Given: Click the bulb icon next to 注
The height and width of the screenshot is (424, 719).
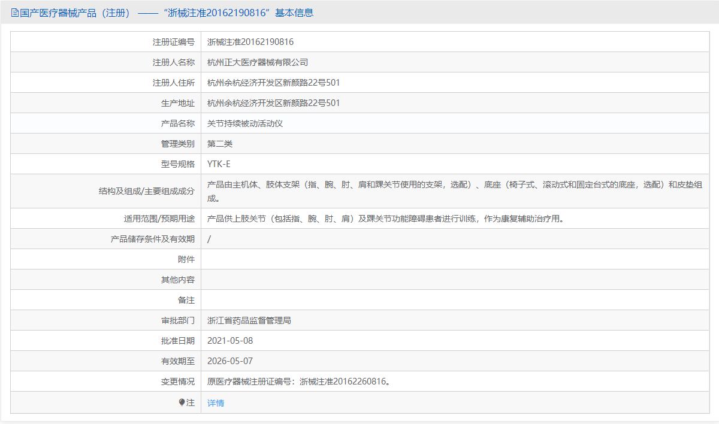Looking at the screenshot, I should (182, 402).
